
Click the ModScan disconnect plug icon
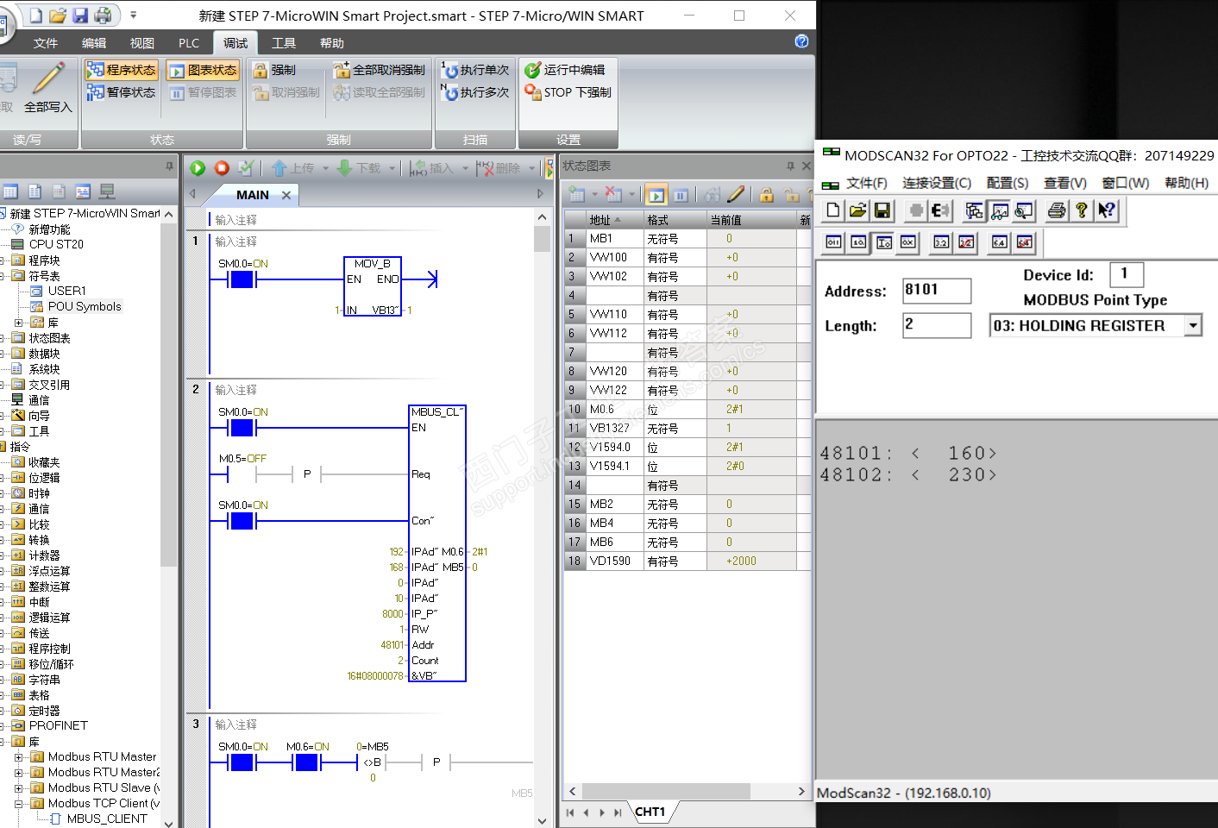(x=940, y=210)
